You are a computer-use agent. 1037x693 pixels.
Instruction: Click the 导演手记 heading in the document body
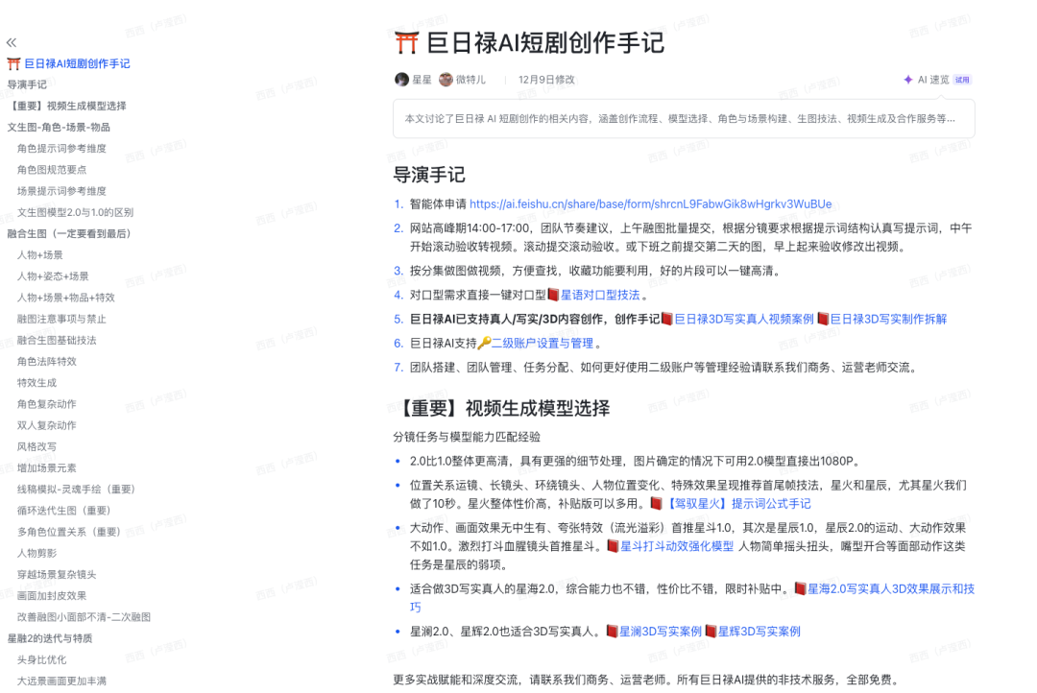429,175
